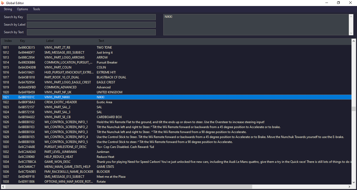Click the Global Editor app icon

tap(3, 3)
